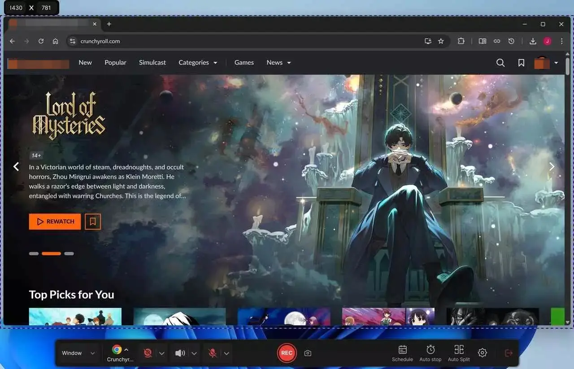Open a new browser tab with plus
The width and height of the screenshot is (574, 369).
tap(109, 24)
